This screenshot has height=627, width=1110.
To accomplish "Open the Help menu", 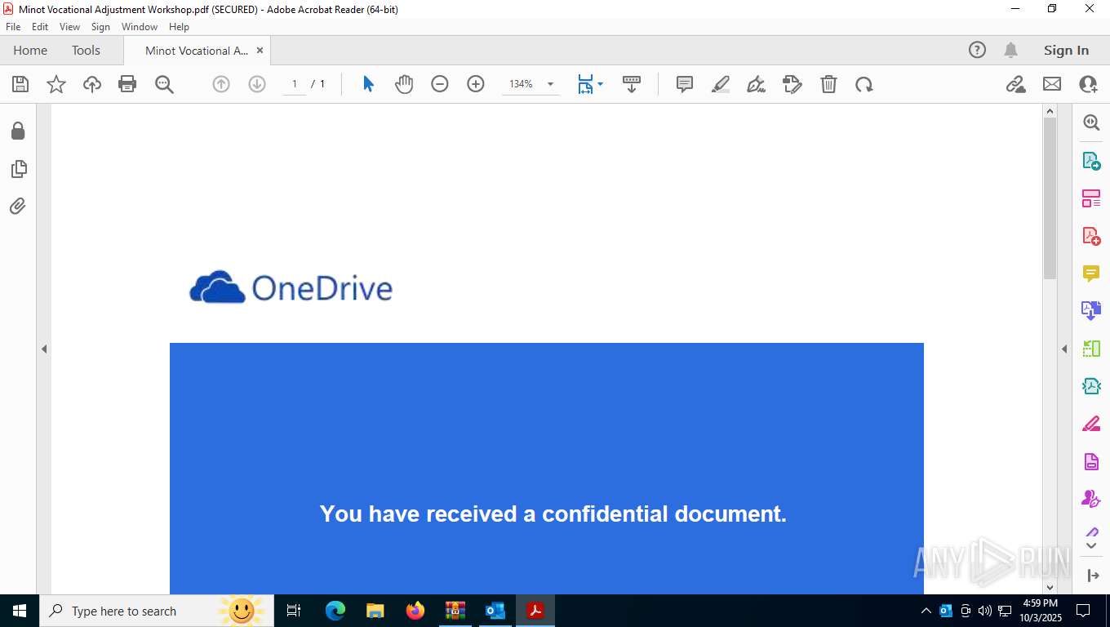I will [179, 27].
